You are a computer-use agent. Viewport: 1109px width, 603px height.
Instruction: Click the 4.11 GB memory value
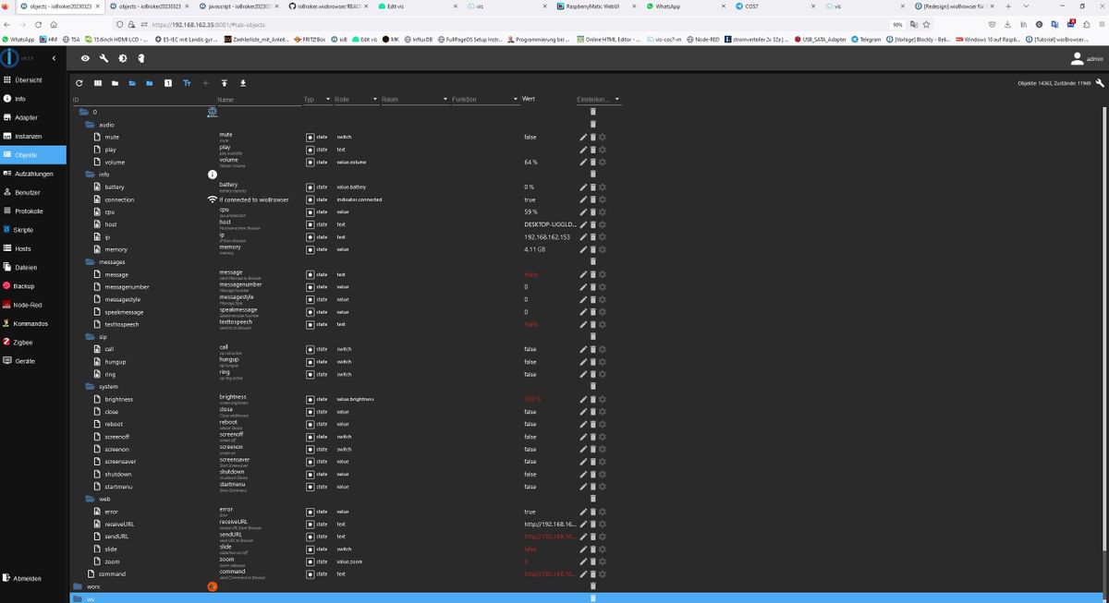(535, 249)
